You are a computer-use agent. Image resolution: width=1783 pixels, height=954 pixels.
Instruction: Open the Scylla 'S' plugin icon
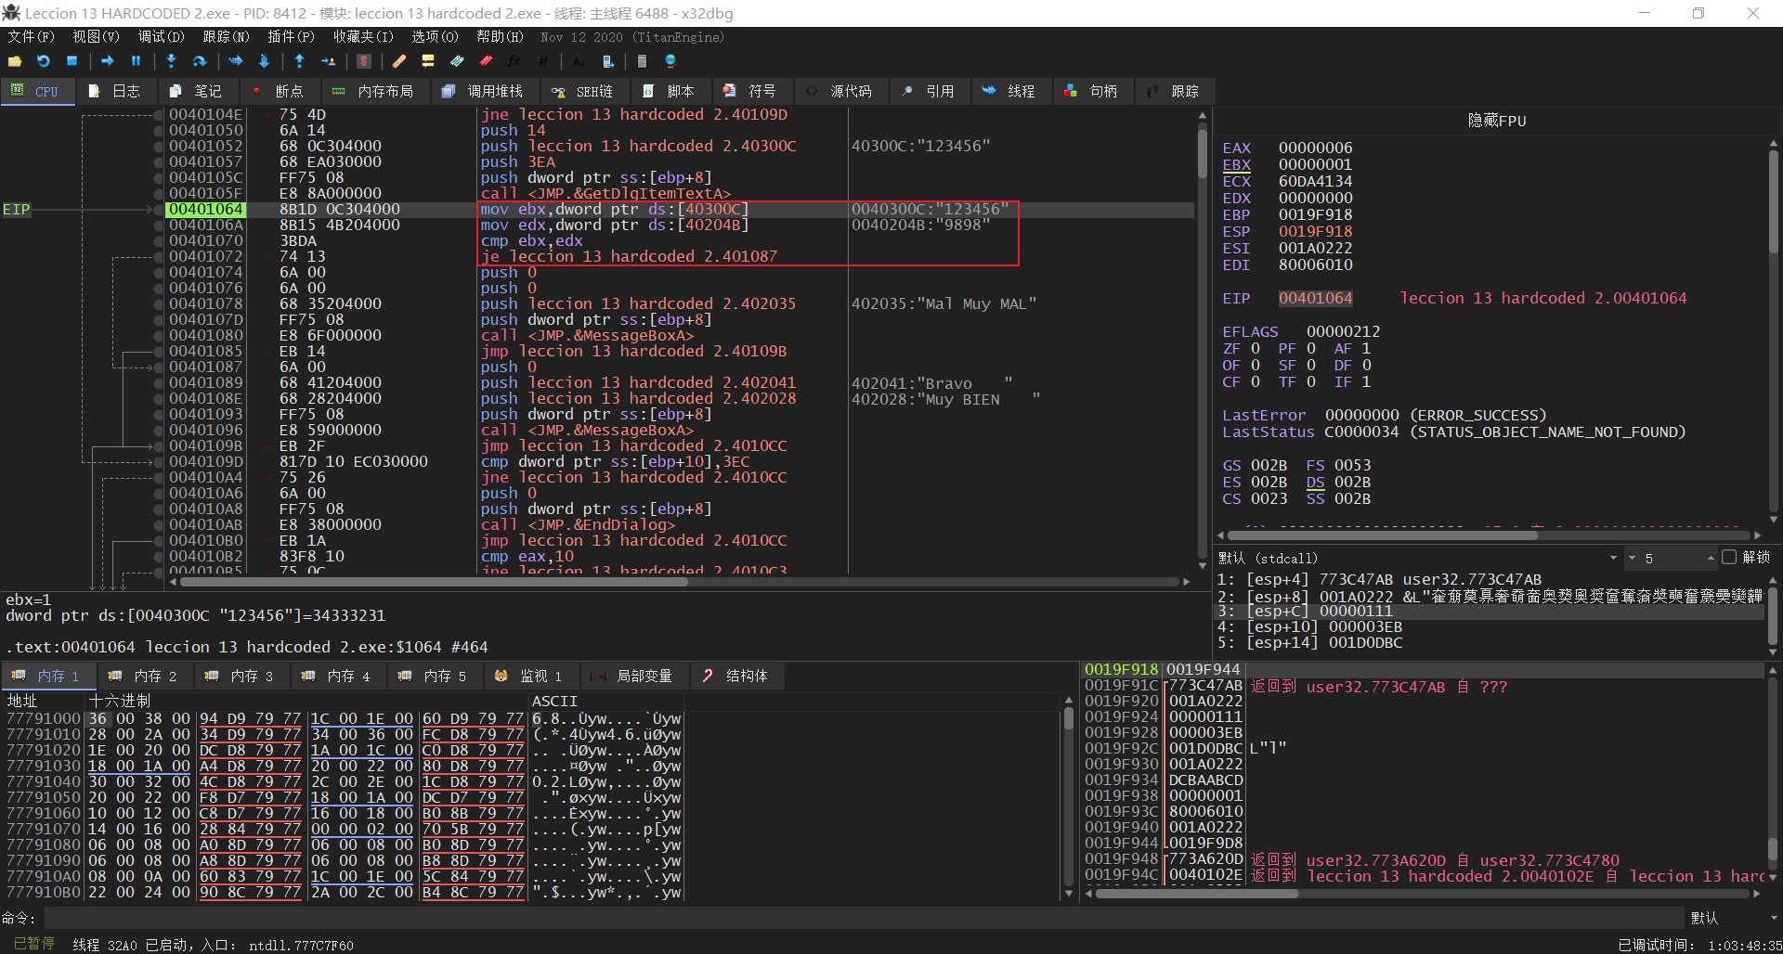tap(364, 61)
